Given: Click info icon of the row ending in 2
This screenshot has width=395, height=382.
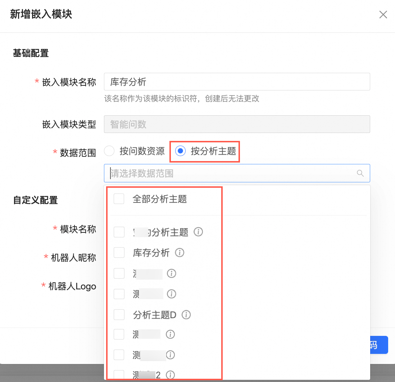Looking at the screenshot, I should pos(170,375).
